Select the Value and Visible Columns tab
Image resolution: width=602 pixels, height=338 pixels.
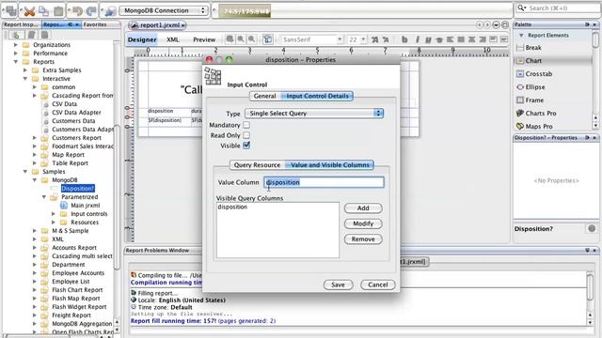pos(330,165)
